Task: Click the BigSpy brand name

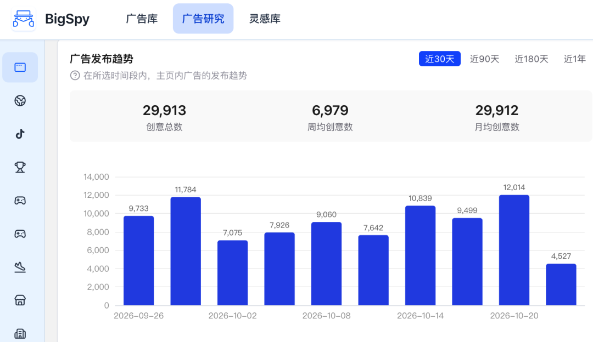Action: (68, 19)
